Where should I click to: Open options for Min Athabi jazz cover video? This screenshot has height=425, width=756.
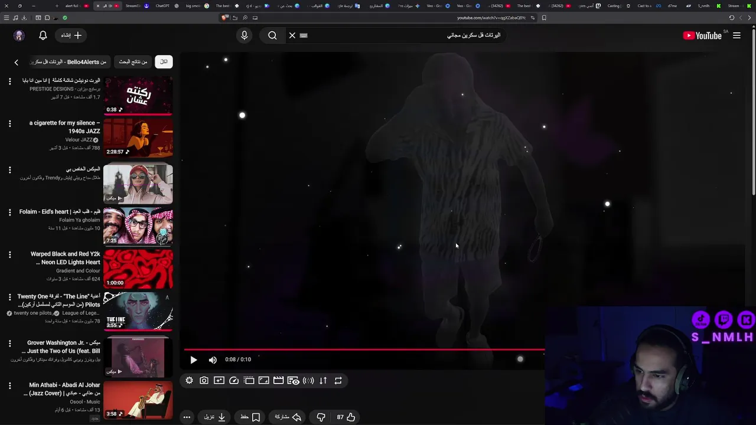pos(9,385)
